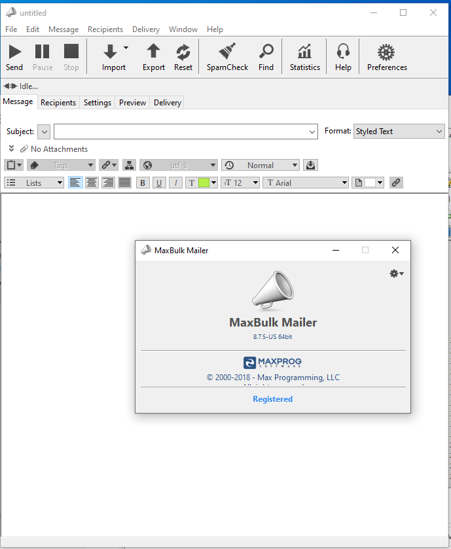Open the Format dropdown showing Styled Text
Screen dimensions: 451x549
399,132
